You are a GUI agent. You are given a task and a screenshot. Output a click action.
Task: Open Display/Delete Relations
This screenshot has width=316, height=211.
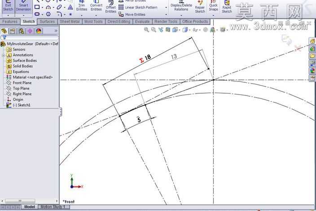[181, 6]
